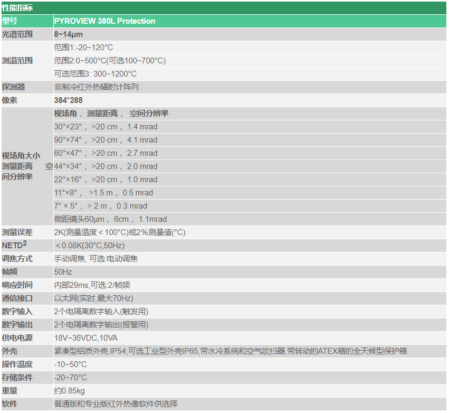Select row 11°×8°, >1.5 m, 0.5 mrad
The width and height of the screenshot is (449, 413).
point(103,192)
